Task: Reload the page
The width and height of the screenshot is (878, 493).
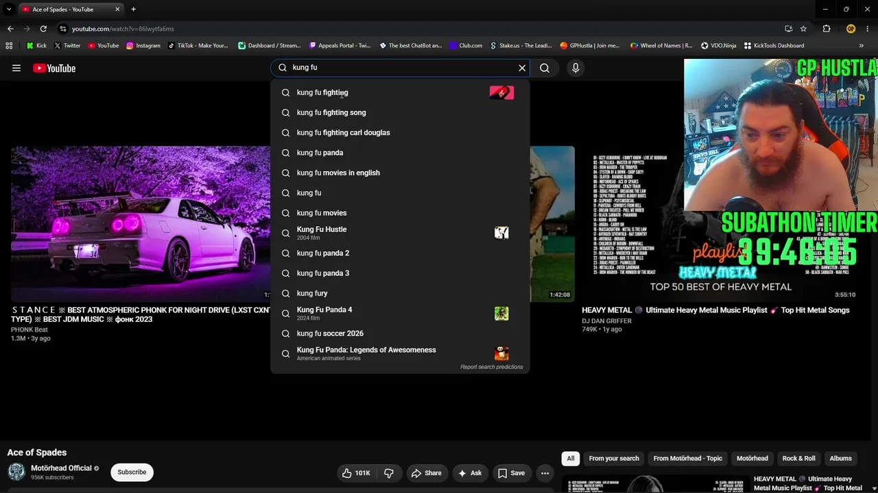Action: point(43,29)
